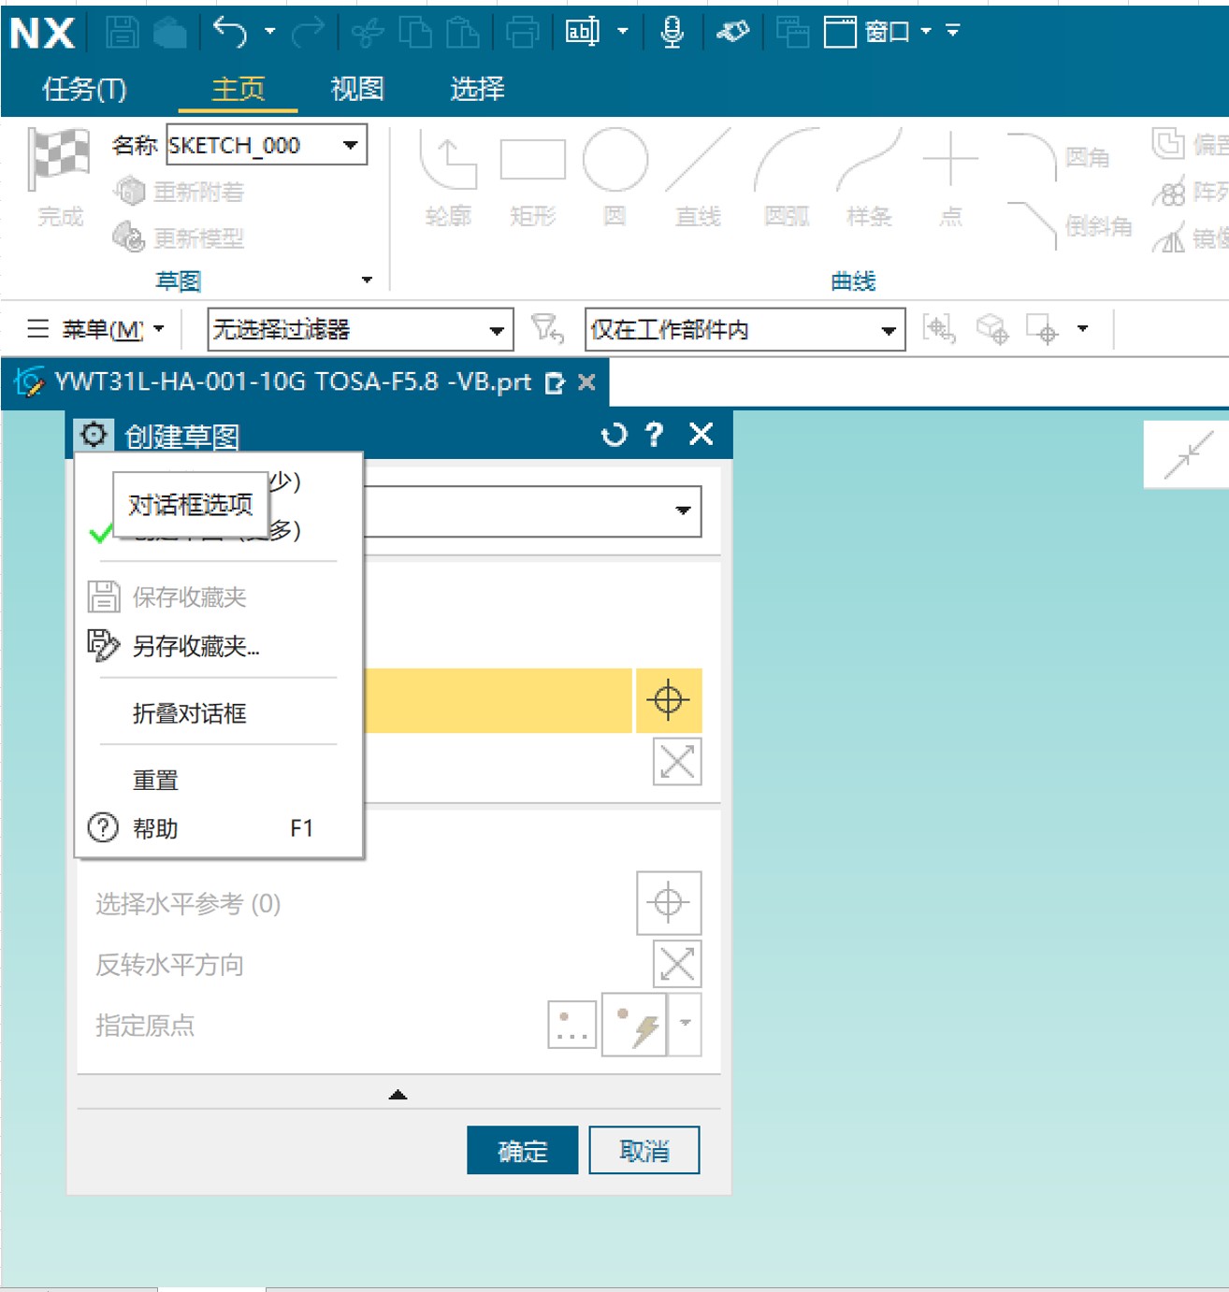Click the yellow selected plane input field
Screen dimensions: 1229x1292
click(x=498, y=700)
